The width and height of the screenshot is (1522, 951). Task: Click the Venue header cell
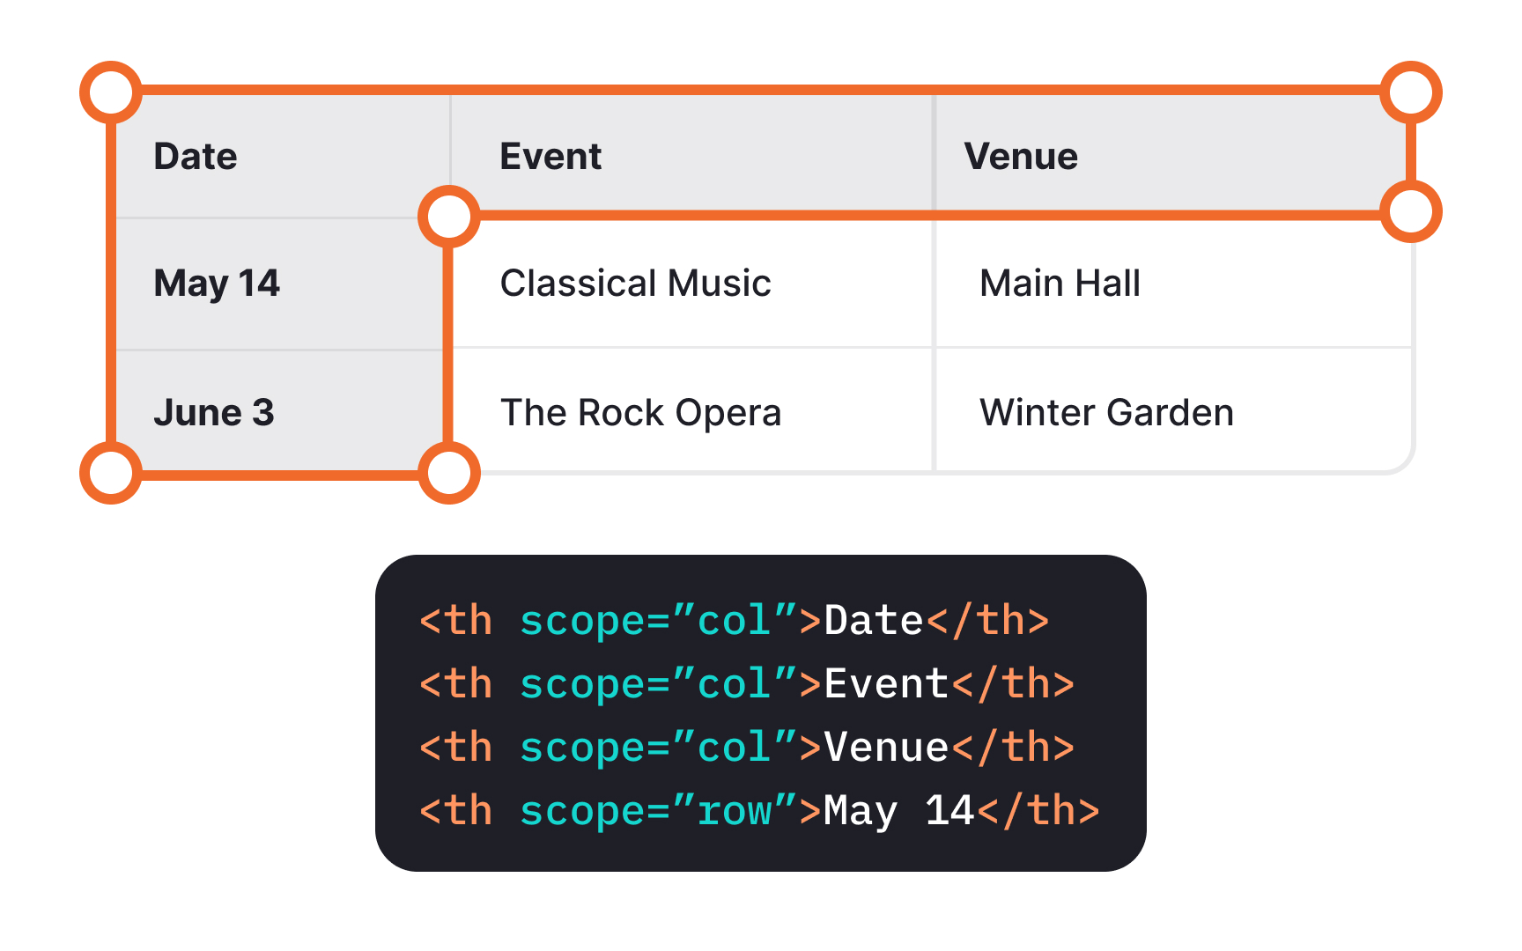coord(1022,156)
